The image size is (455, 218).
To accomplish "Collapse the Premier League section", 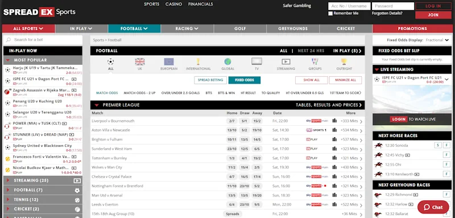I will point(97,105).
